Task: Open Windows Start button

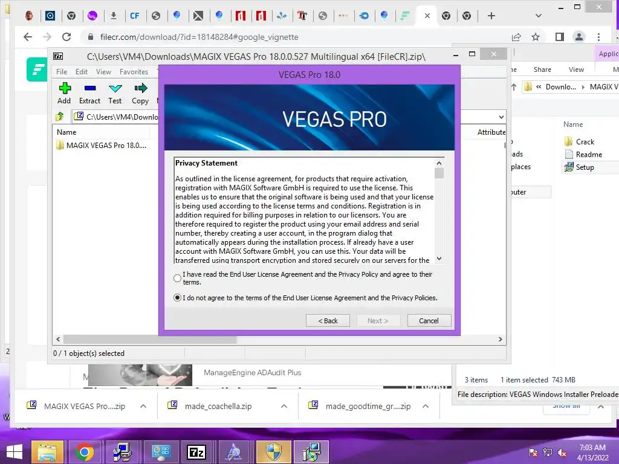Action: pyautogui.click(x=15, y=452)
